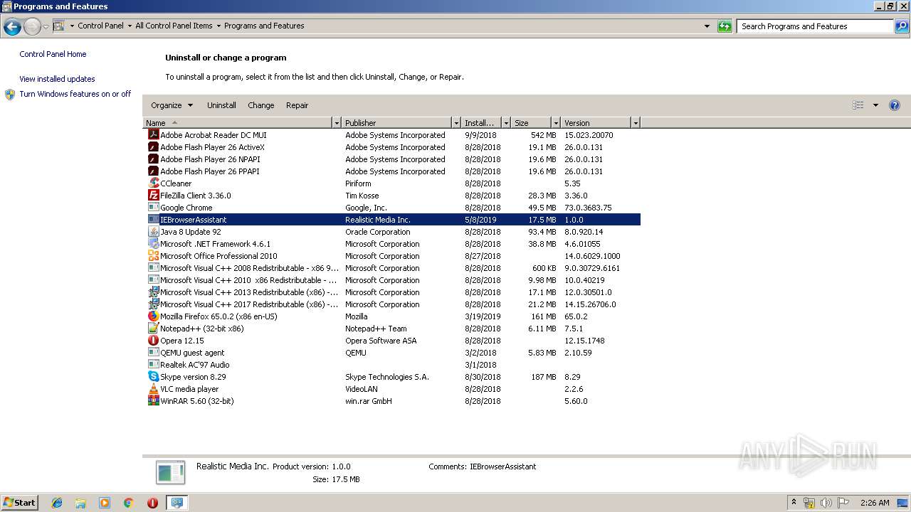The width and height of the screenshot is (911, 512).
Task: Open the Publisher column filter dropdown
Action: click(x=456, y=123)
